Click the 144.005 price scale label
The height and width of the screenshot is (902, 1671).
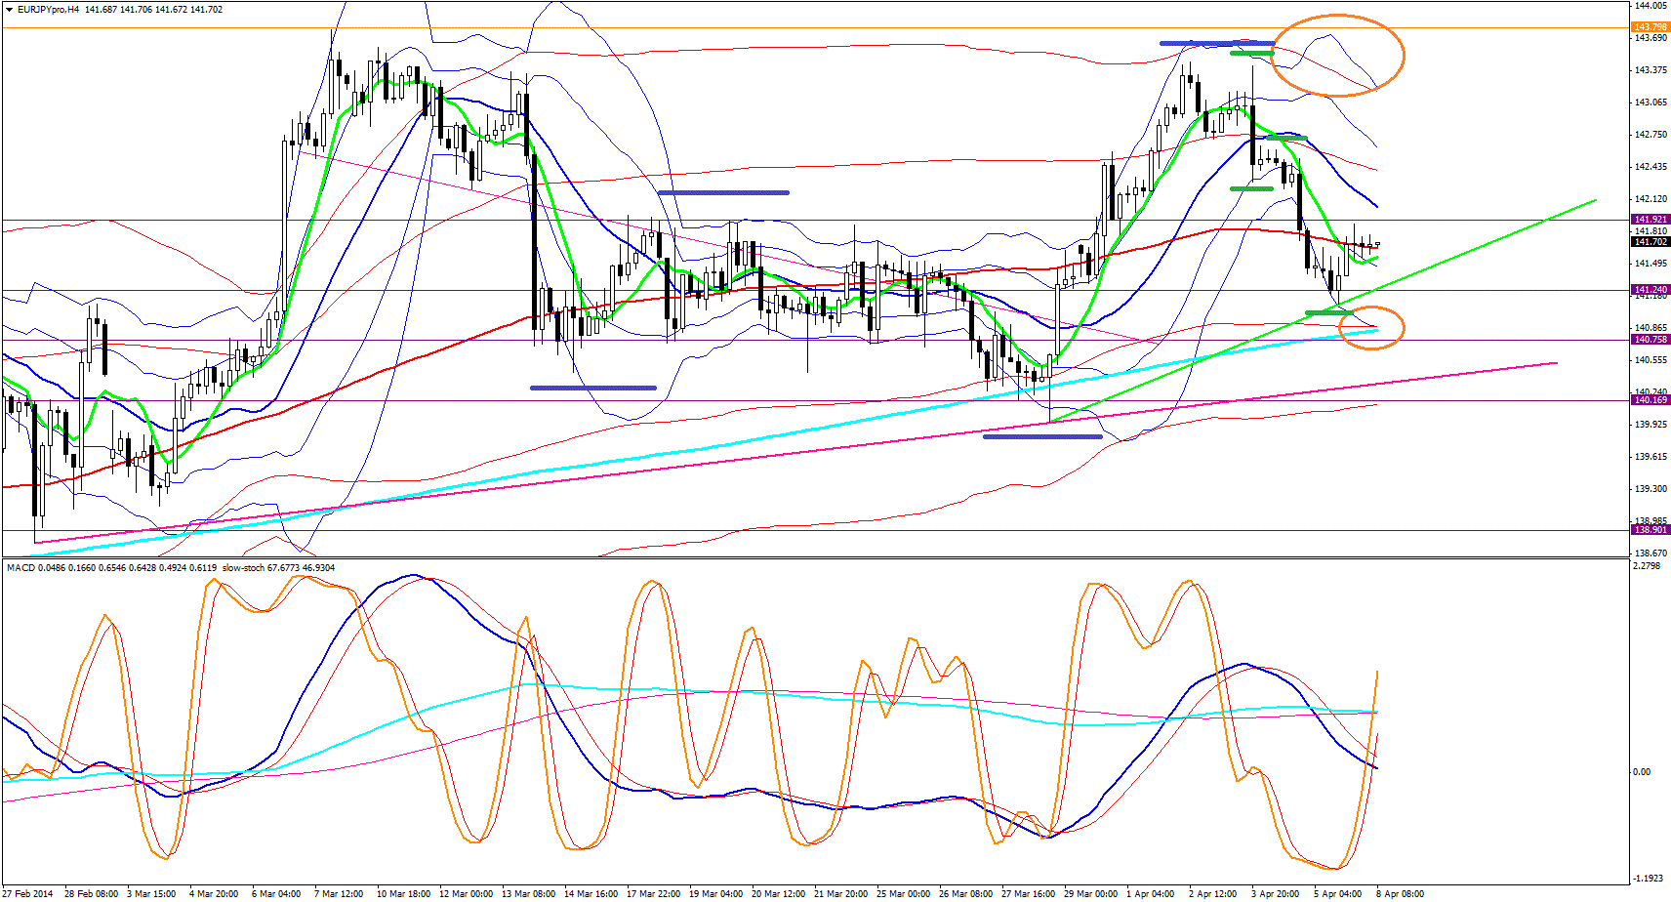coord(1650,6)
